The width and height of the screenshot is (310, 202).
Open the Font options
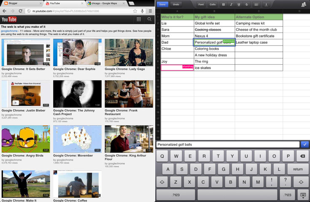[x=201, y=4]
